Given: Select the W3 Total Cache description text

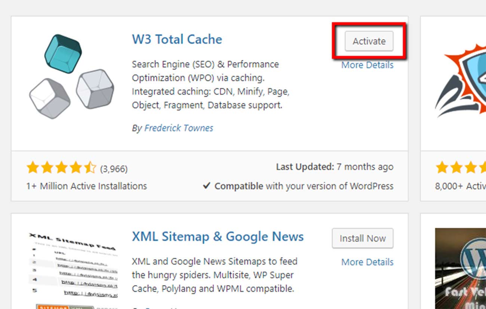Looking at the screenshot, I should coord(210,85).
